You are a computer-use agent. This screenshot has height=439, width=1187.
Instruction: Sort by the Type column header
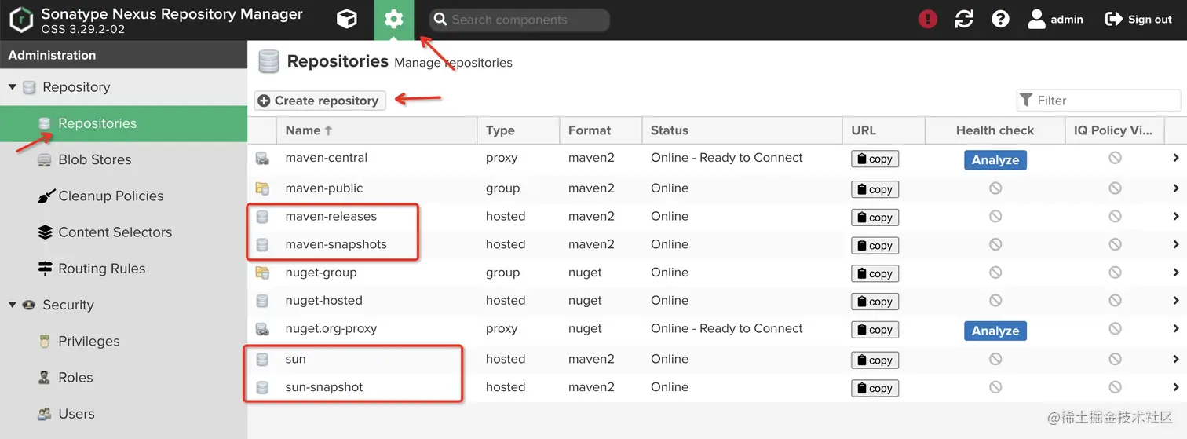point(518,130)
